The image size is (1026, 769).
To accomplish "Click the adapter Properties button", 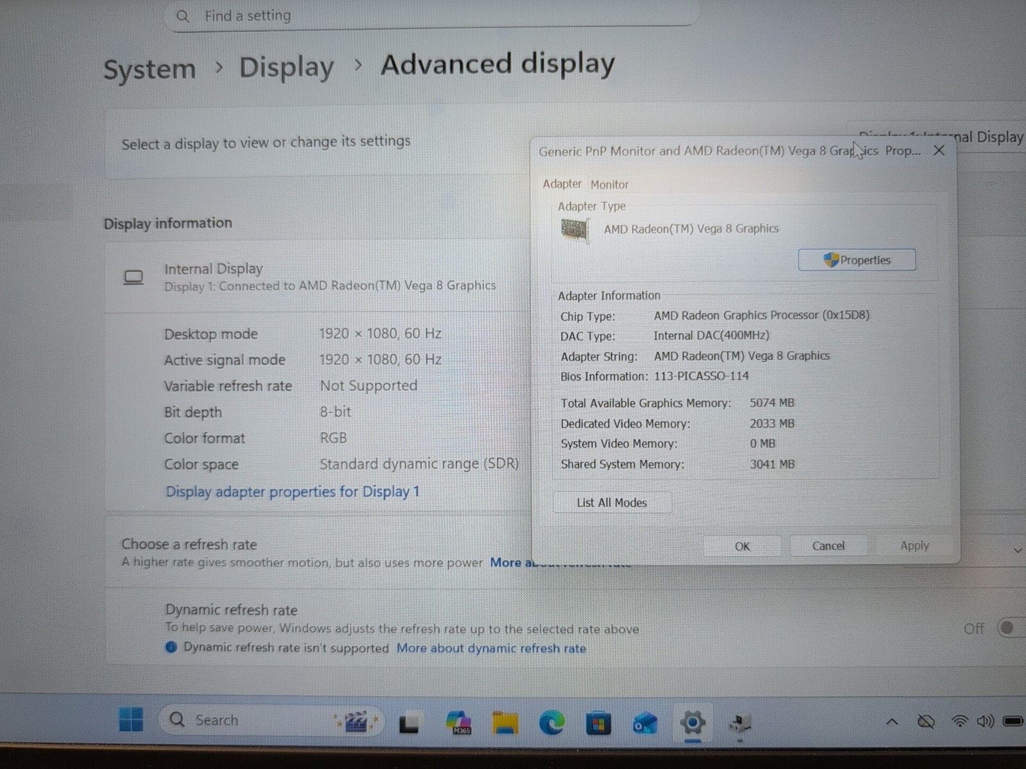I will tap(857, 260).
